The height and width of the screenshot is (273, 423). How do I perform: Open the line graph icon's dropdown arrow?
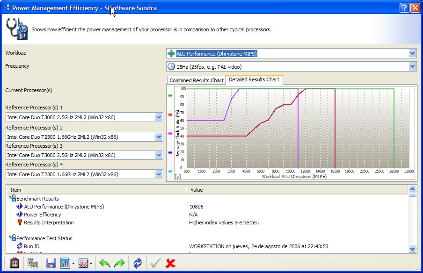pos(91,264)
